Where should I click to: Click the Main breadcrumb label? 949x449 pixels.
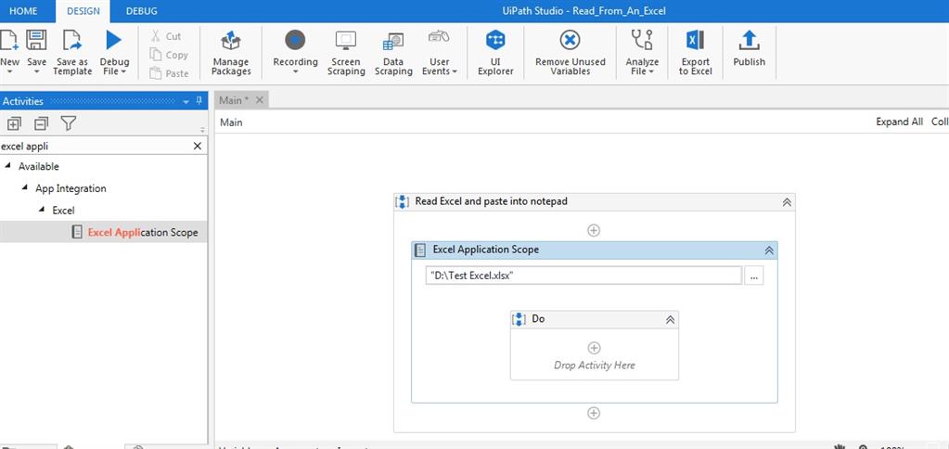click(231, 122)
